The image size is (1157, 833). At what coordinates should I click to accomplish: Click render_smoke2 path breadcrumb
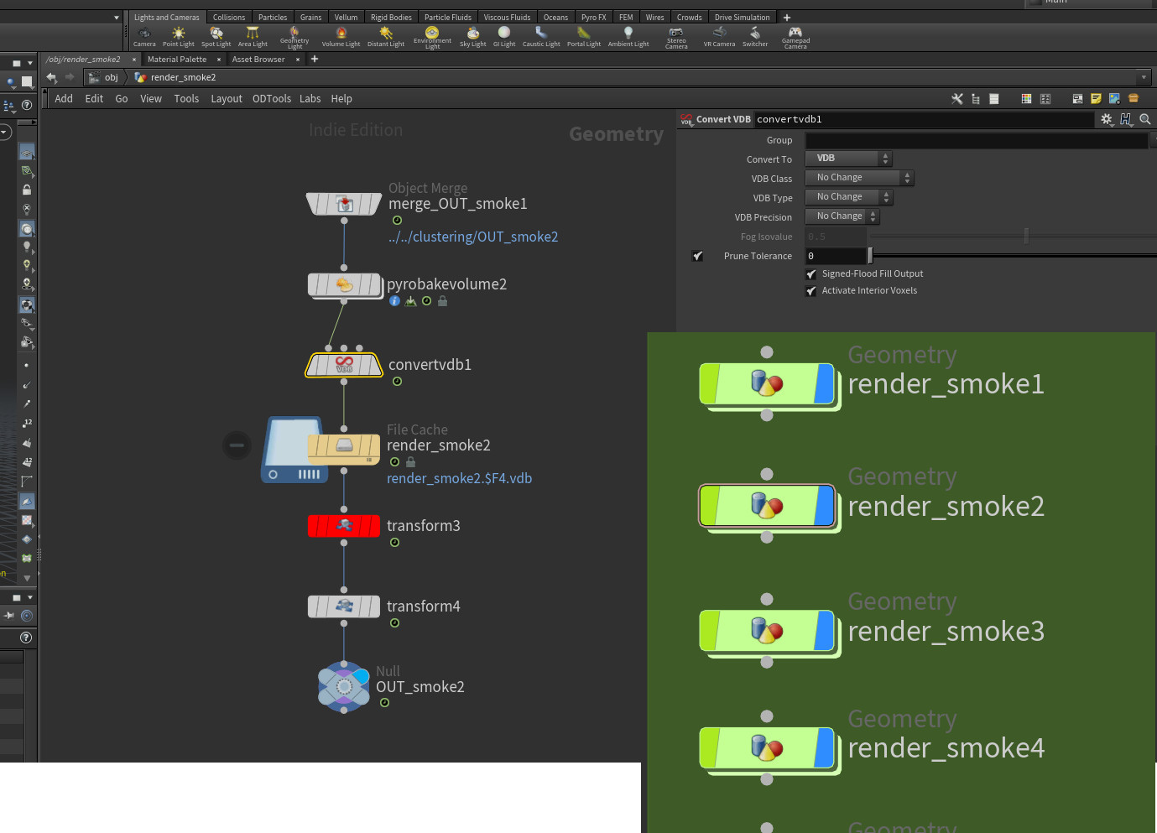[x=175, y=77]
